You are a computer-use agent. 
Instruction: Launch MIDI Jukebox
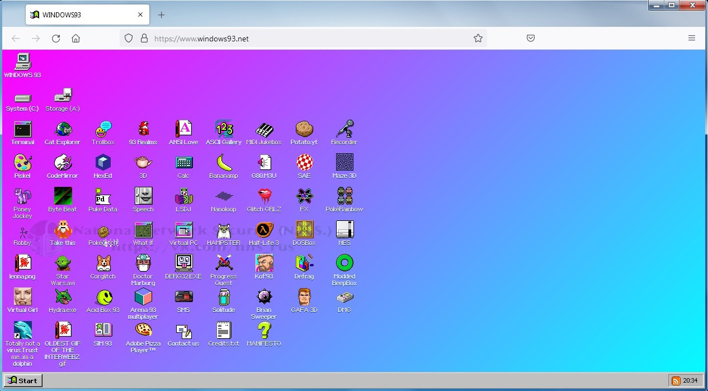(x=264, y=129)
